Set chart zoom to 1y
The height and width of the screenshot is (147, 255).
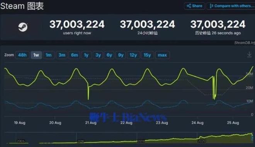[87, 55]
